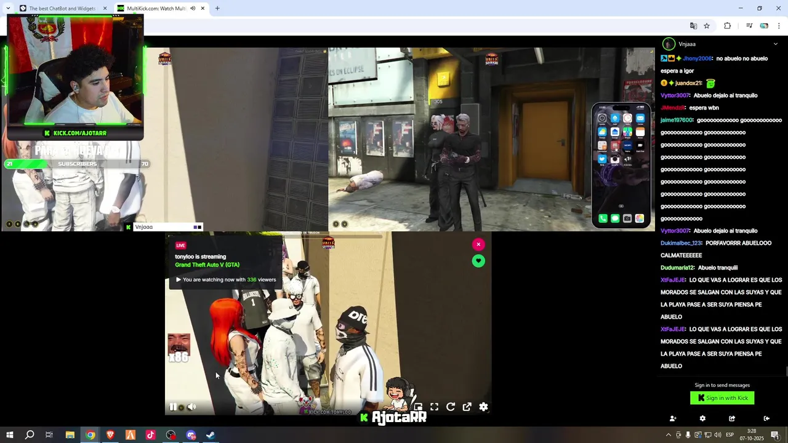Open Google Chrome from taskbar
This screenshot has height=443, width=788.
(x=90, y=435)
